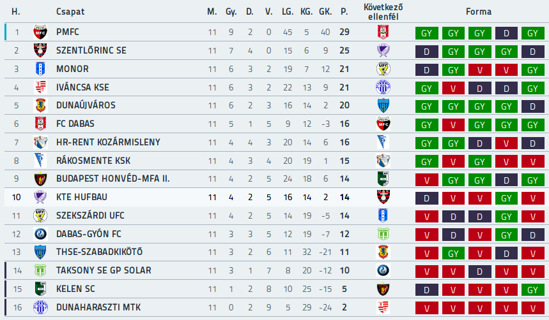Click Kelen SC's next opponent crest
The image size is (549, 320).
pos(383,289)
